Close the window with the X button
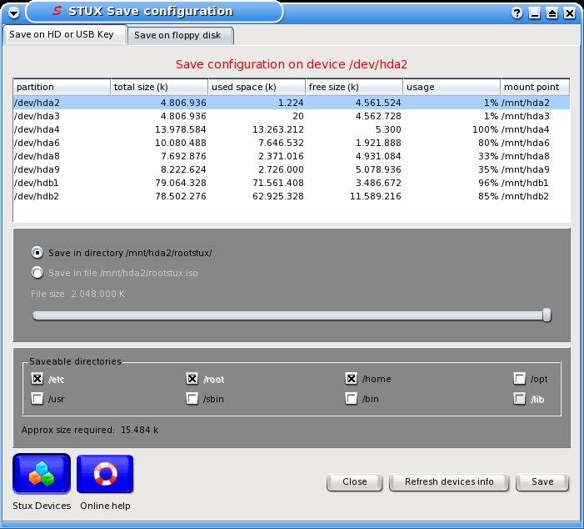Image resolution: width=584 pixels, height=529 pixels. (x=570, y=13)
